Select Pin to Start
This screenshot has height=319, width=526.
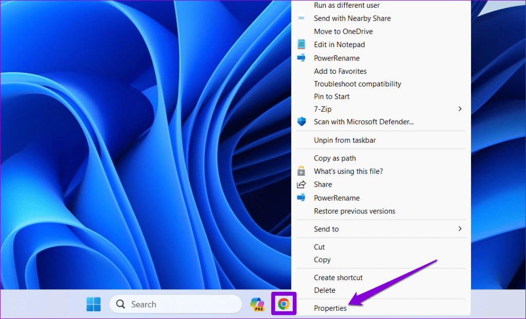pyautogui.click(x=332, y=96)
